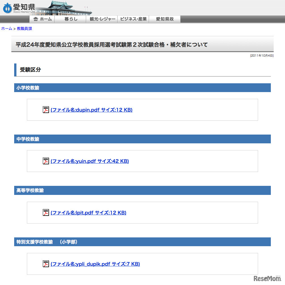This screenshot has width=285, height=285.
Task: Click the 小学校教諭 section header bar
Action: point(142,88)
